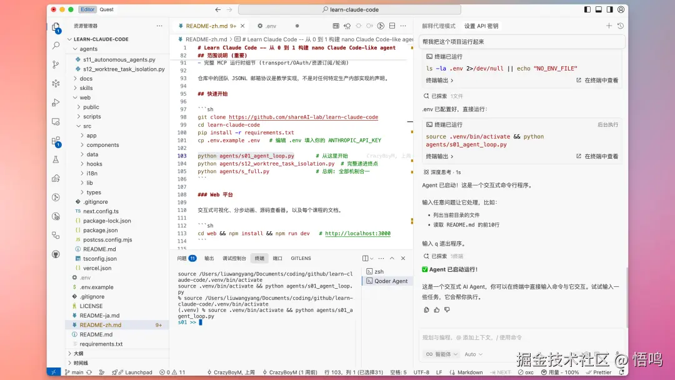This screenshot has height=380, width=675.
Task: Open the Run and Debug view
Action: click(x=56, y=102)
